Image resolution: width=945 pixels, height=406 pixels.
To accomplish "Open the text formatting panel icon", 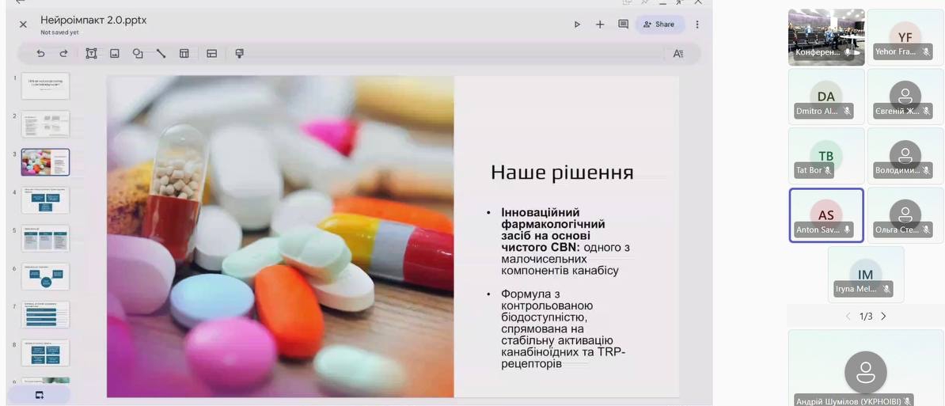I will click(x=677, y=54).
